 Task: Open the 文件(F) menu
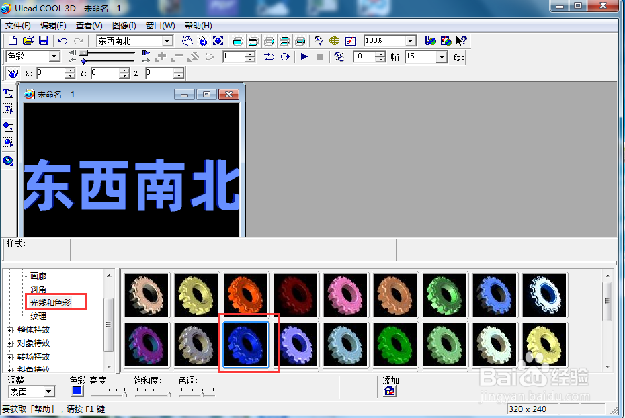click(18, 26)
